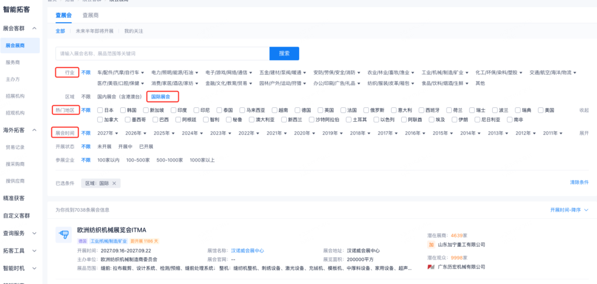Open the 汉诺威会展中心 venue name link

point(247,250)
